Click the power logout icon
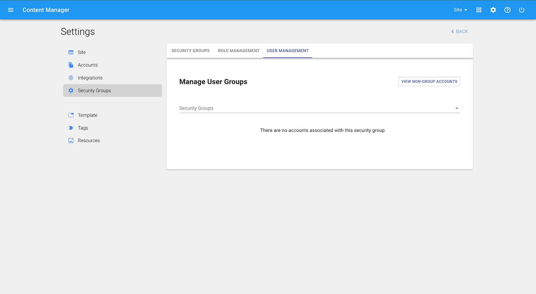Image resolution: width=536 pixels, height=294 pixels. (522, 10)
